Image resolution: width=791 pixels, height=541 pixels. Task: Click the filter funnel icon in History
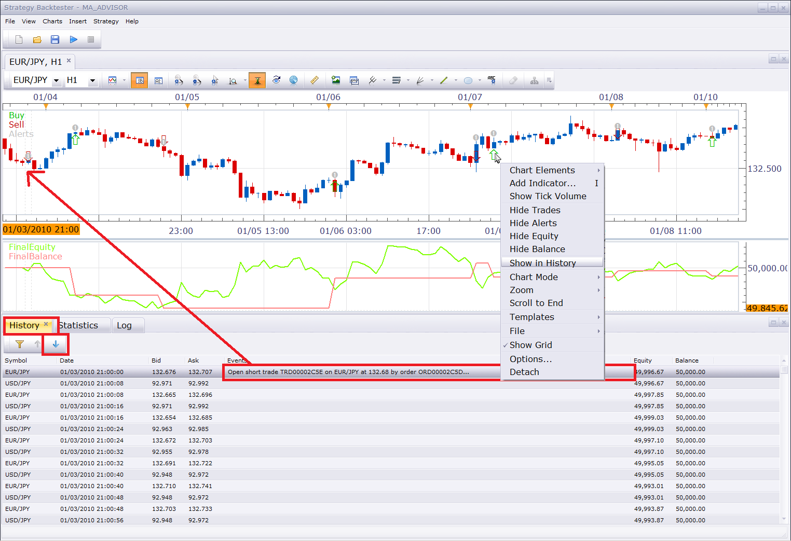pos(20,344)
